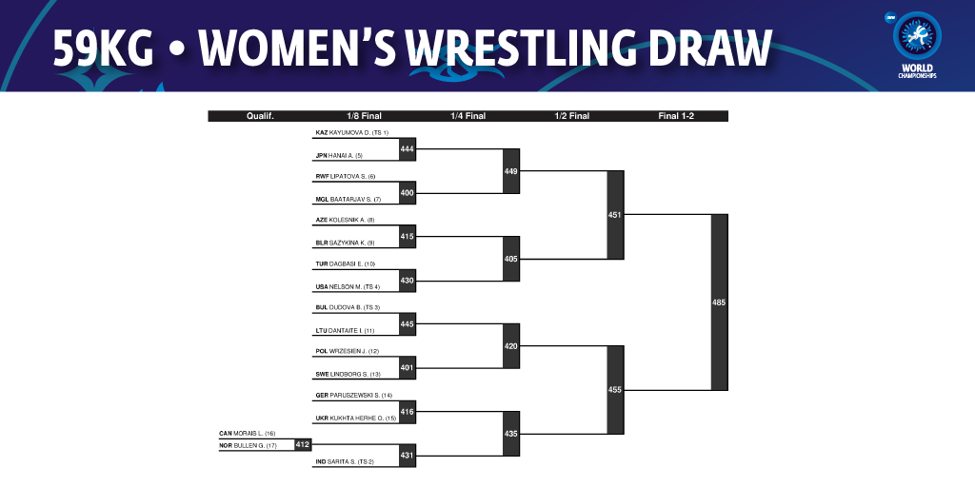This screenshot has height=487, width=975.
Task: Click the 1/8 Final column header
Action: click(x=364, y=116)
